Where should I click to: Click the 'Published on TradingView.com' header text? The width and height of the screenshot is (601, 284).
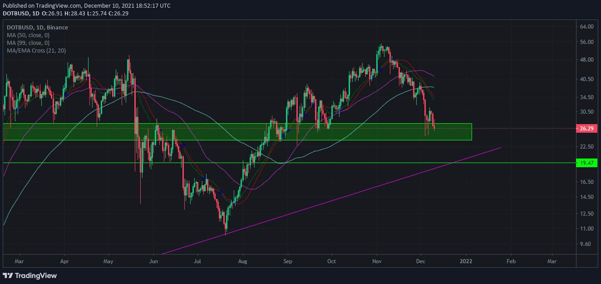42,6
